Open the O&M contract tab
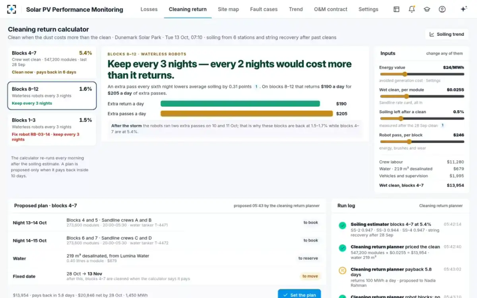 click(x=330, y=9)
